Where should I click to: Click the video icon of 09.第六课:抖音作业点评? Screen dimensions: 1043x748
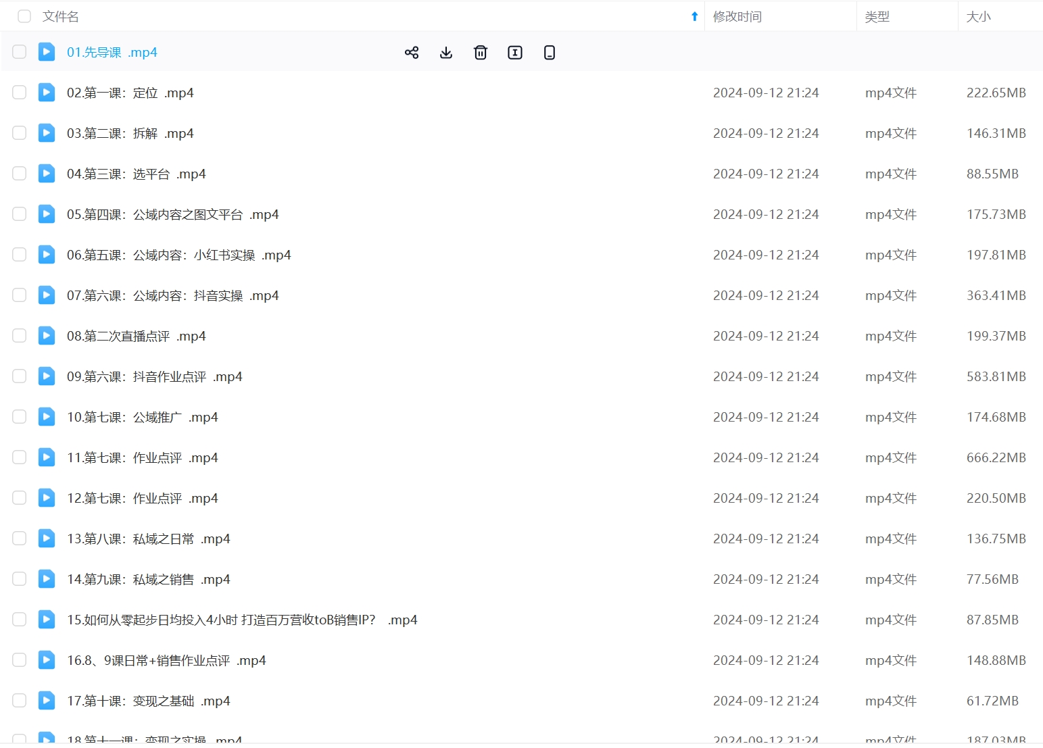click(x=47, y=376)
